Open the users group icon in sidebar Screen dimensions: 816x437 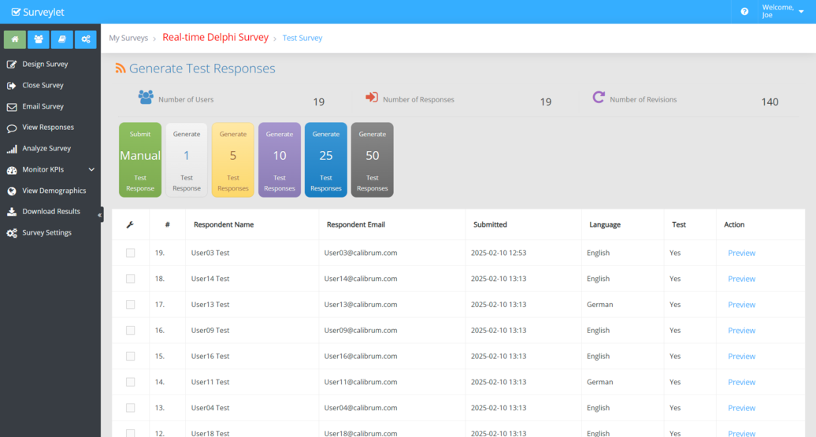tap(39, 39)
